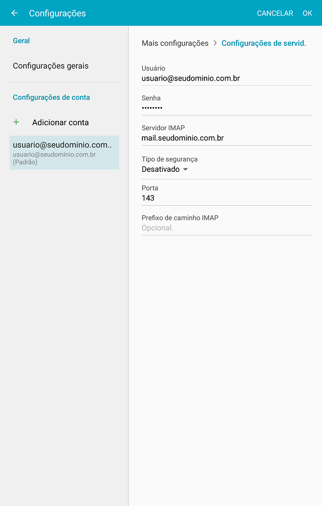This screenshot has height=506, width=322.
Task: Click the Geral section header
Action: [x=21, y=41]
